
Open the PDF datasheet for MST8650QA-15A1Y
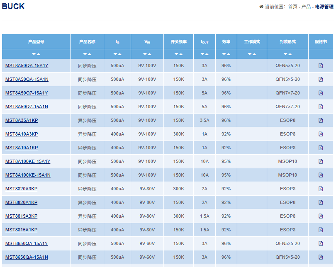point(321,244)
